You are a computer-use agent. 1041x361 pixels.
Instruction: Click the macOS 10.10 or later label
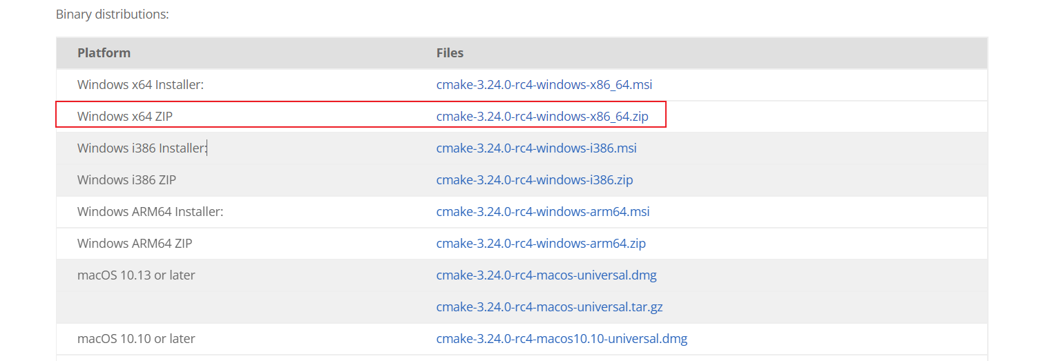tap(136, 339)
